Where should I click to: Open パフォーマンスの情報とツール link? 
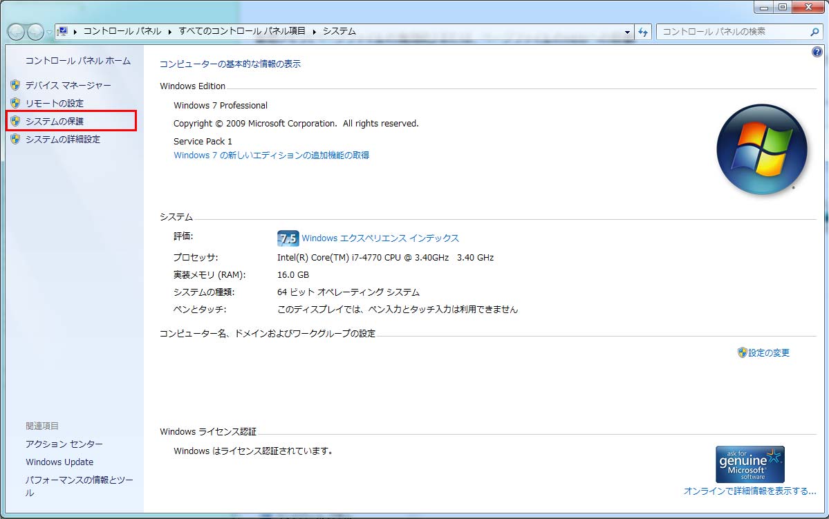(80, 487)
